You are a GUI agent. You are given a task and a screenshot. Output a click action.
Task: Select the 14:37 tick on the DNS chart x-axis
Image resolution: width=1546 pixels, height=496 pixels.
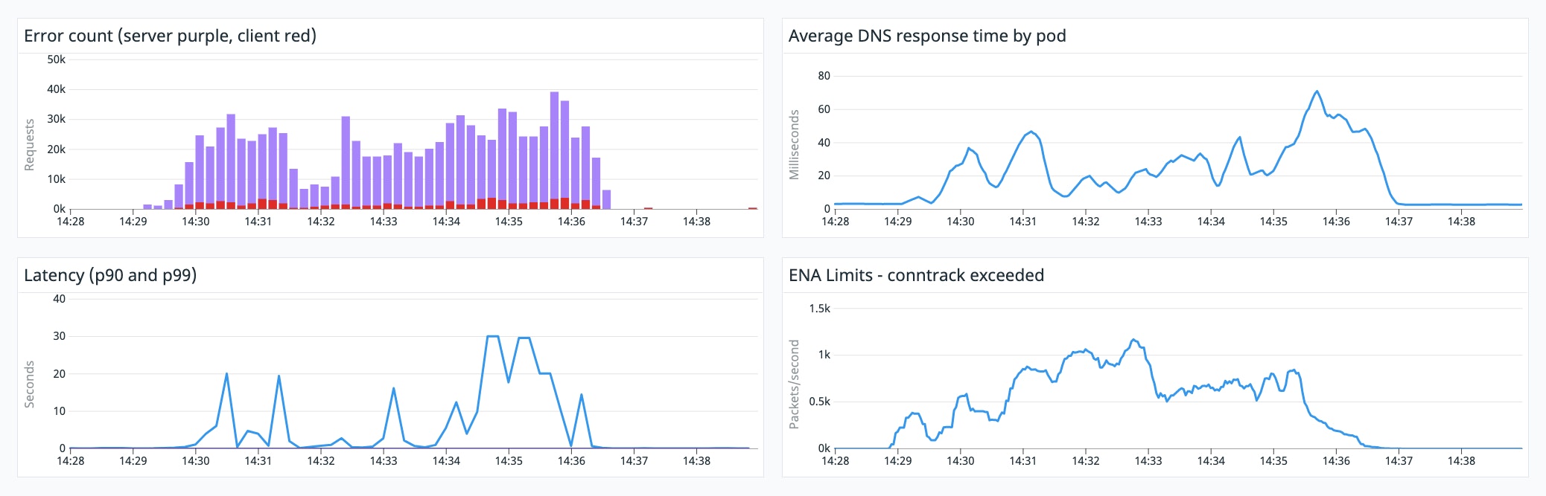(x=1399, y=221)
